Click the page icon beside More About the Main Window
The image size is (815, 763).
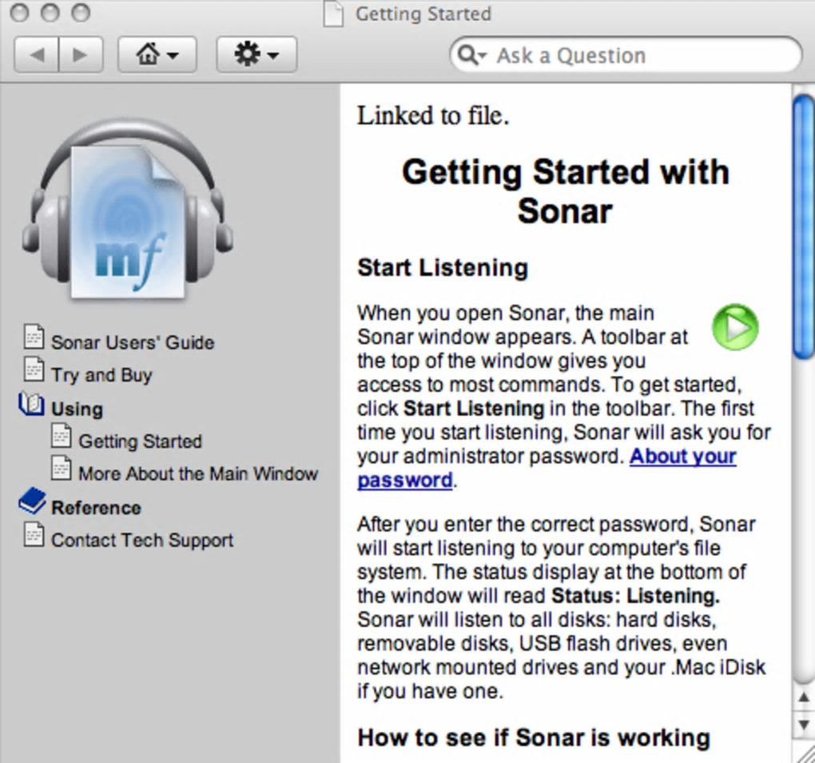coord(61,468)
